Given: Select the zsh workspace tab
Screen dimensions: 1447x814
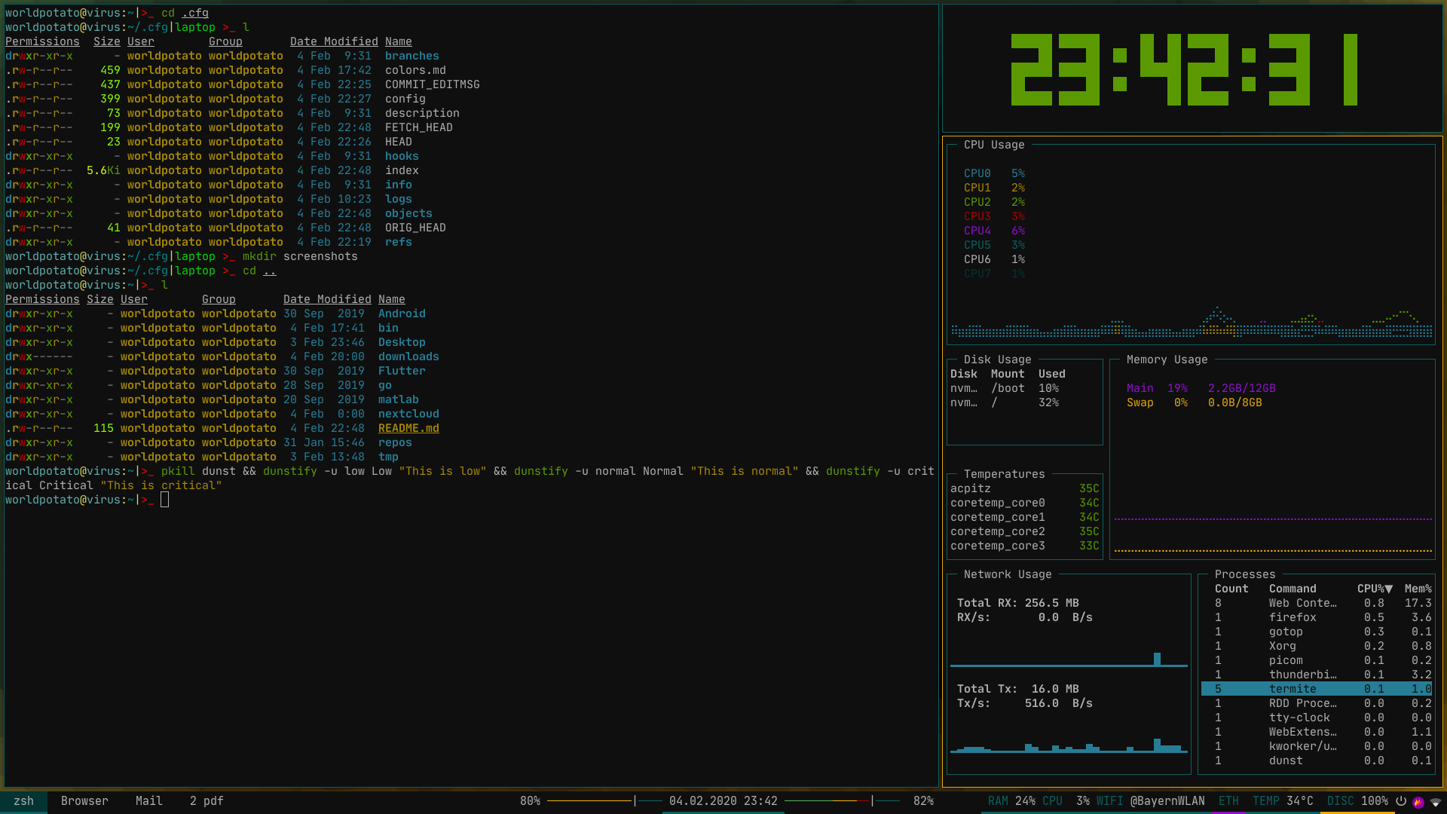Looking at the screenshot, I should coord(23,801).
